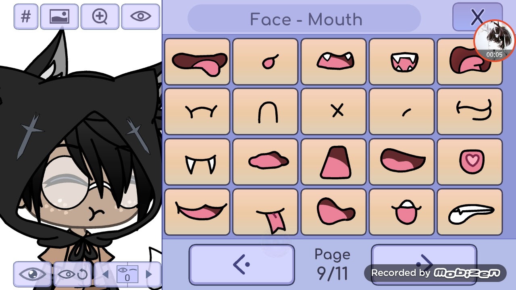Open the grid hashtag tool

click(26, 17)
